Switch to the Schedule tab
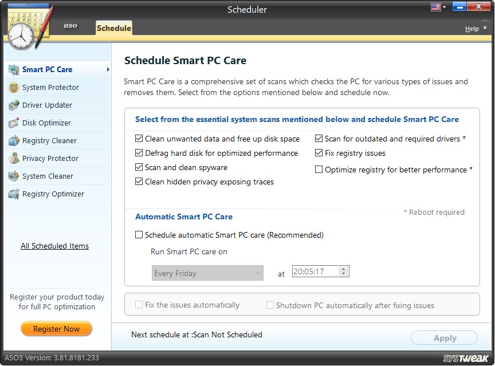Viewport: 495px width, 366px height. coord(113,27)
